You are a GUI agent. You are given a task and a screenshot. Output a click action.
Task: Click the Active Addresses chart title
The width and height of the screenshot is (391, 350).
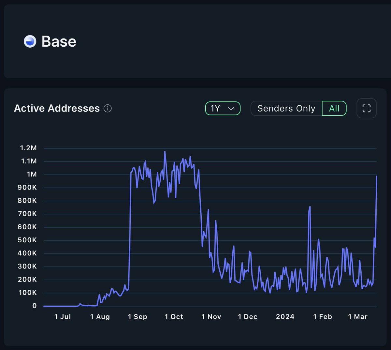click(x=56, y=108)
